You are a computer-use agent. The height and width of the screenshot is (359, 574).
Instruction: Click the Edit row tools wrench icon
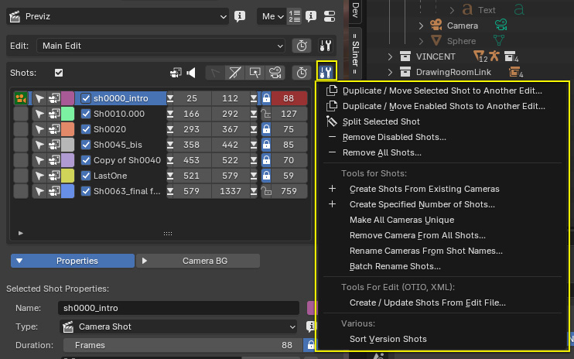326,46
